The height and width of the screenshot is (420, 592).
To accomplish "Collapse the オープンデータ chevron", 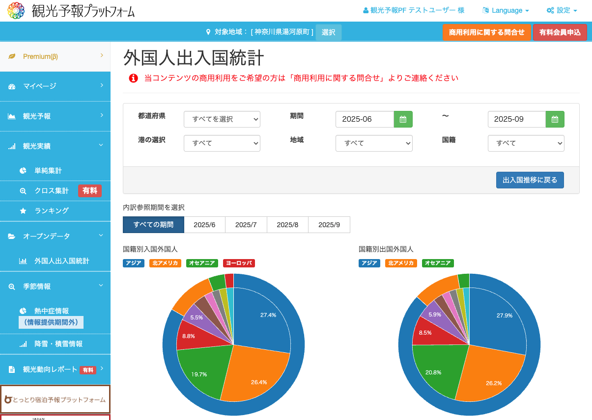I will pos(101,236).
